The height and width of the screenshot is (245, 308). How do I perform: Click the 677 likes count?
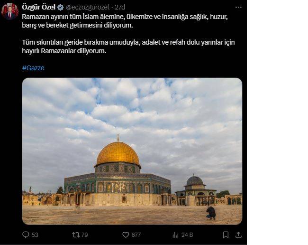pos(136,235)
